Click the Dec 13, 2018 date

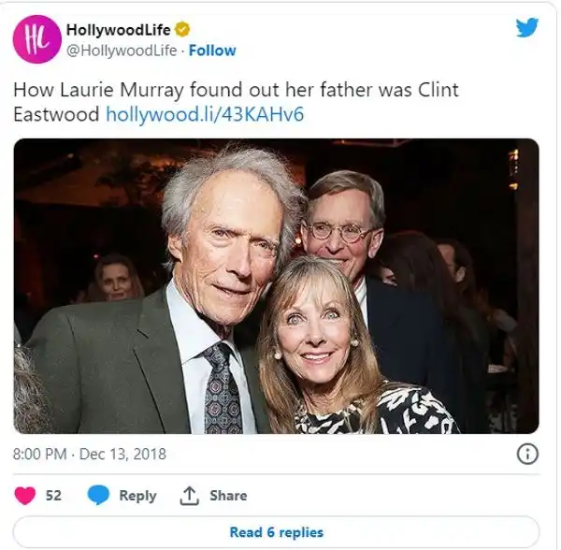click(124, 455)
